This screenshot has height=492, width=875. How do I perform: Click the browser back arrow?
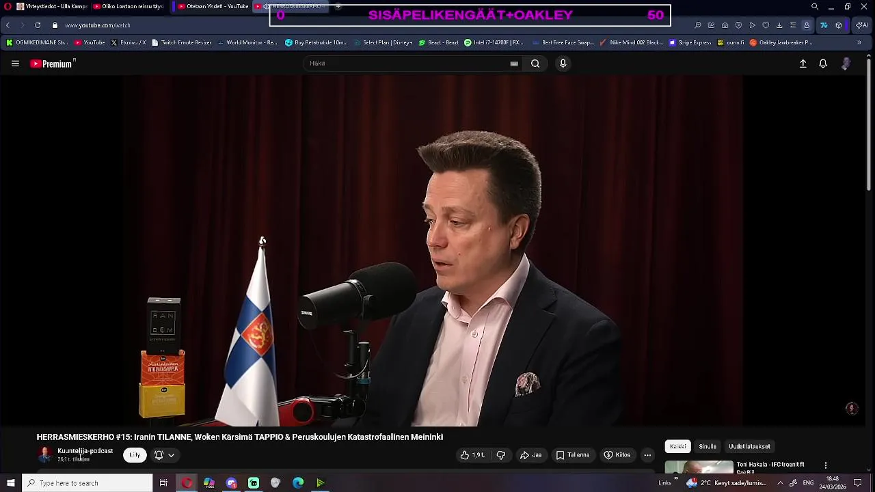point(8,25)
